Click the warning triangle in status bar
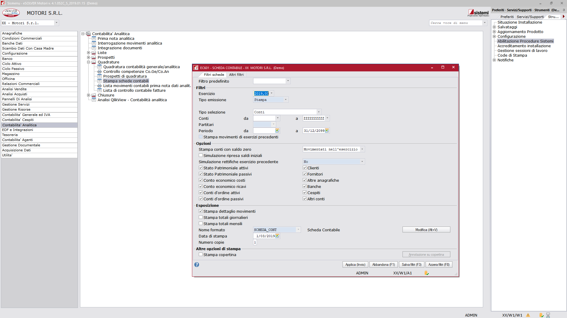The image size is (567, 318). pos(528,315)
